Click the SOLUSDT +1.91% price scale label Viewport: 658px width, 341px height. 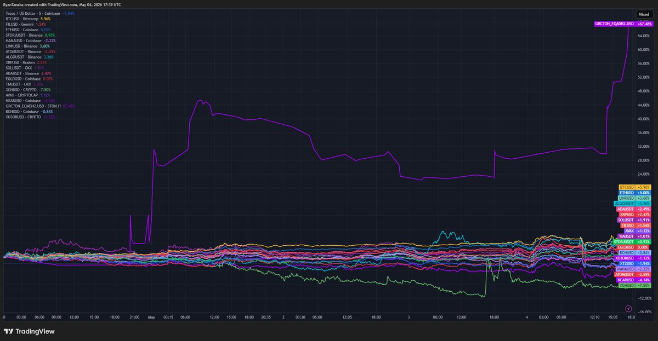634,220
